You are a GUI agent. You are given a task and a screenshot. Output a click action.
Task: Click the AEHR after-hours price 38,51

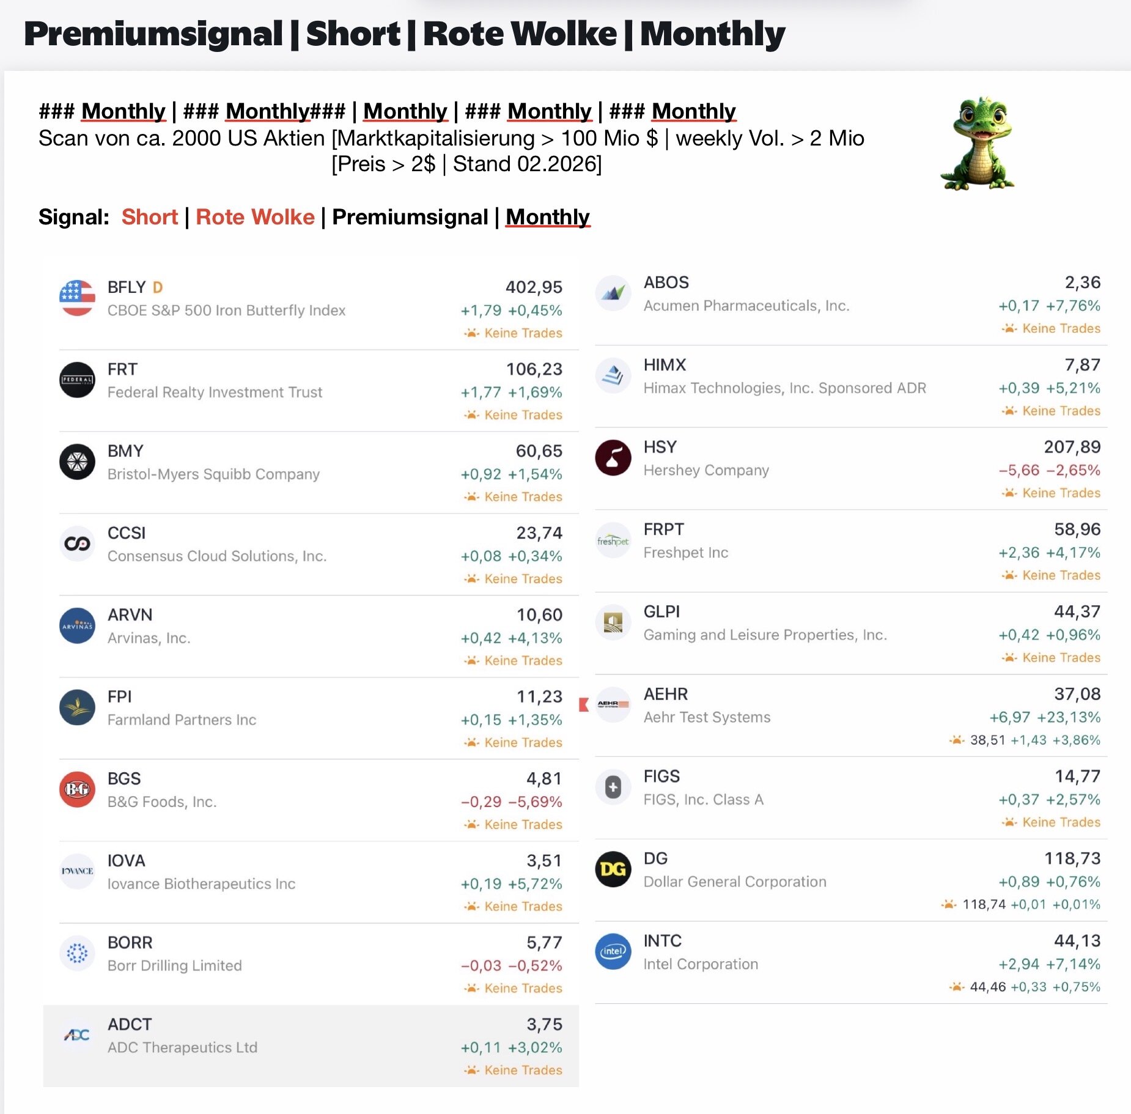point(987,740)
